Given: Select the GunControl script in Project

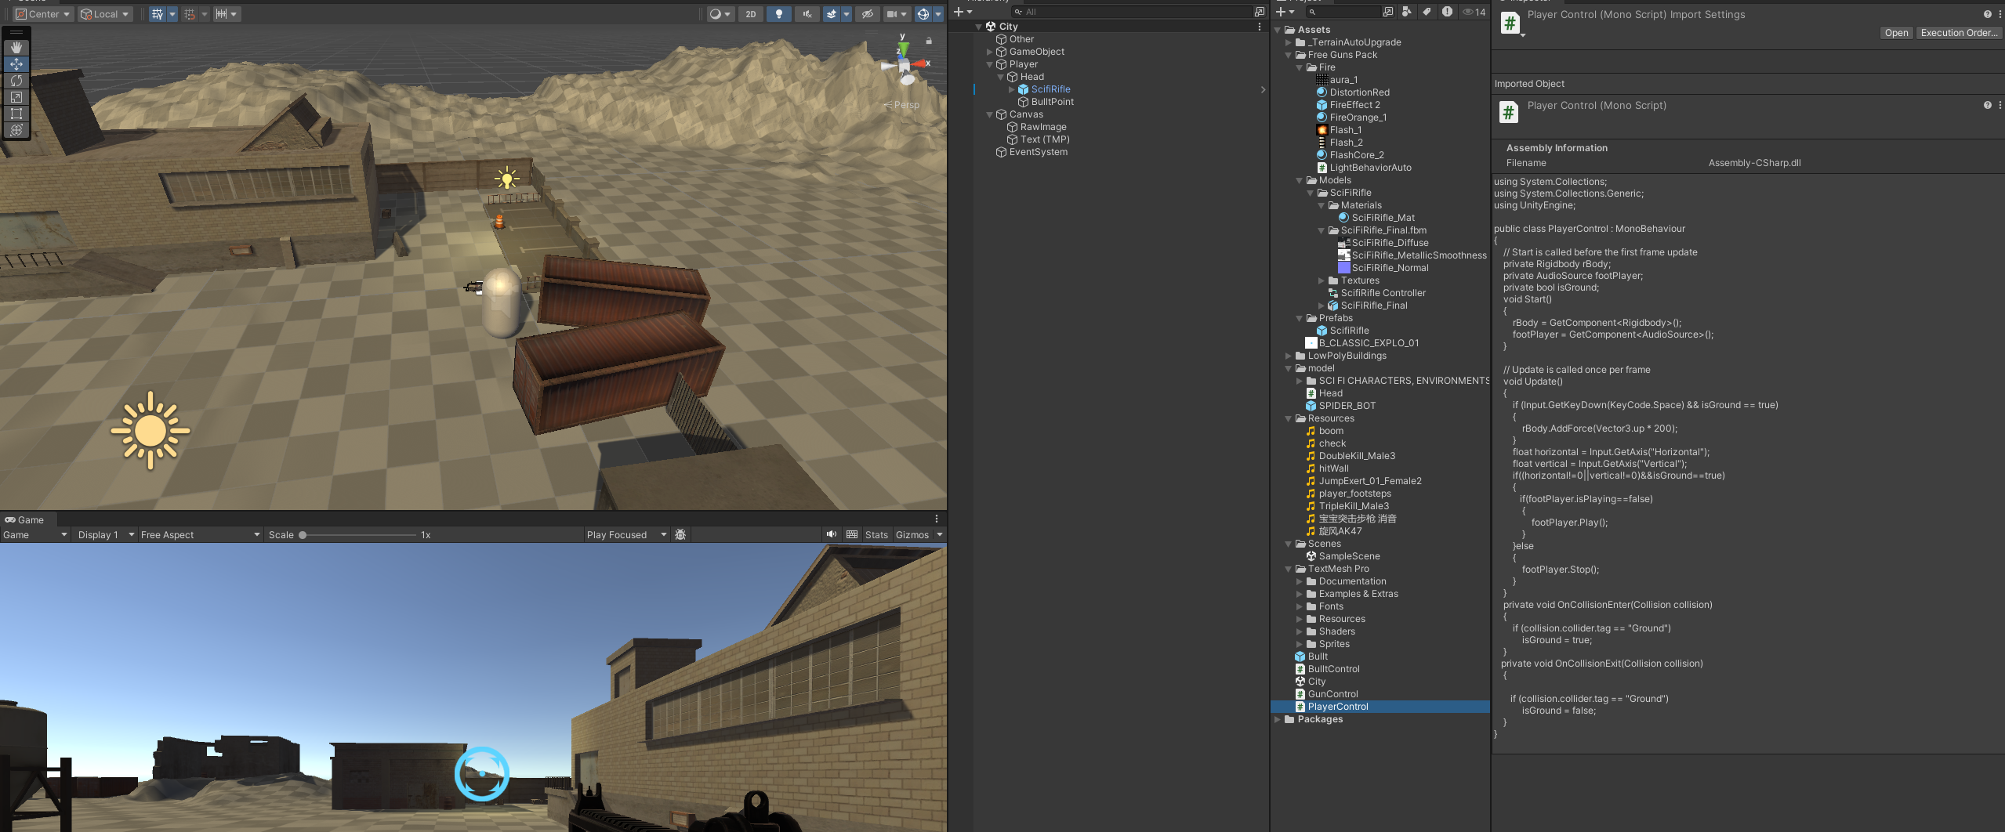Looking at the screenshot, I should coord(1332,694).
